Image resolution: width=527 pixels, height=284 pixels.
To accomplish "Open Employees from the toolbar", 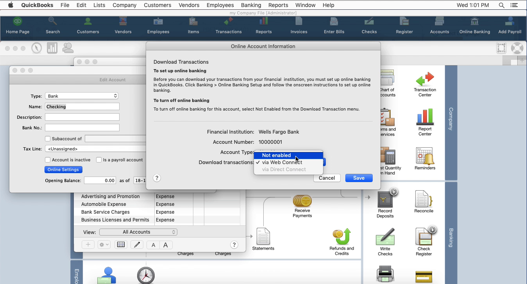I will (158, 26).
